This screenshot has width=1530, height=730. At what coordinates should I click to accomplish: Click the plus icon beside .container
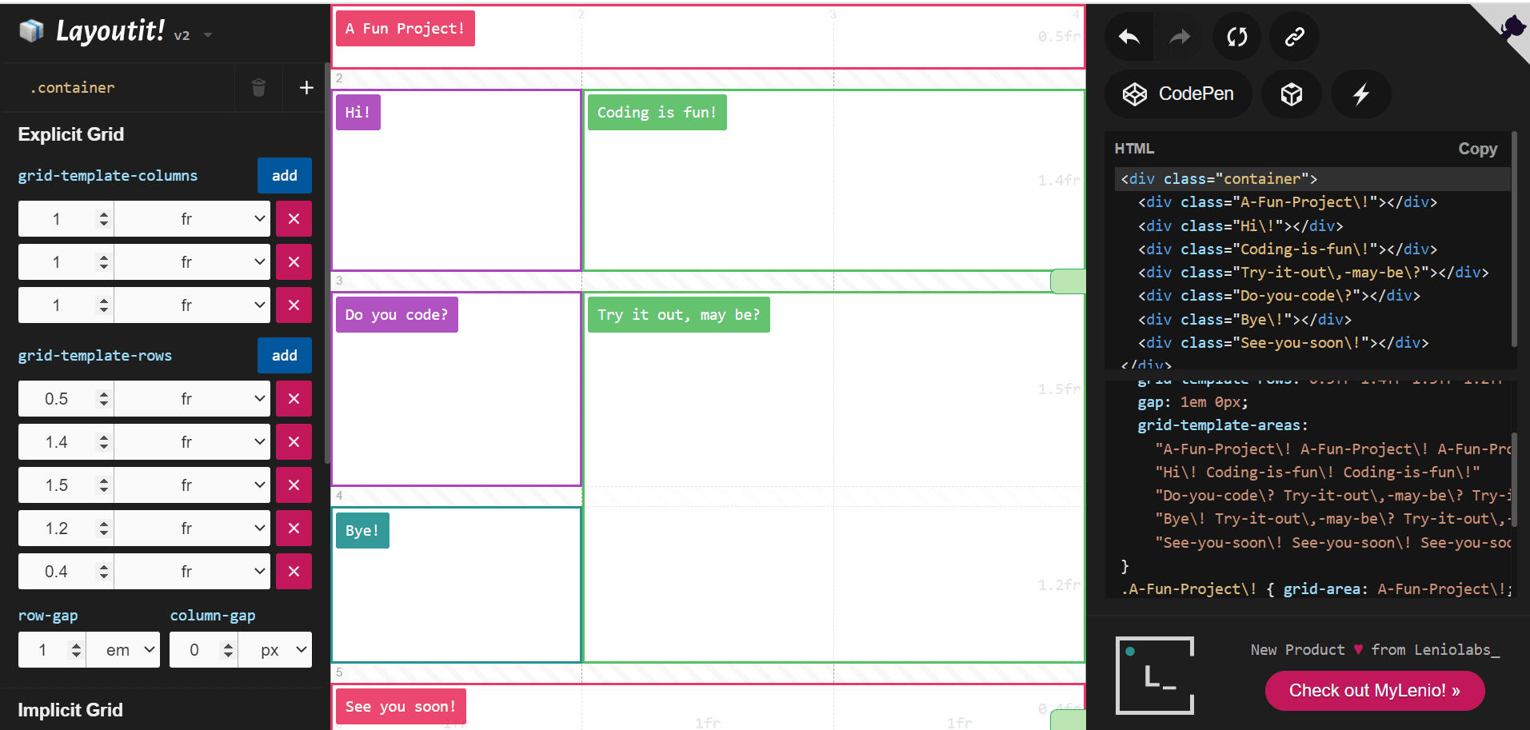(x=306, y=88)
